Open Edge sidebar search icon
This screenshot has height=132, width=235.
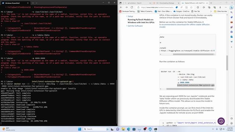pos(232,12)
